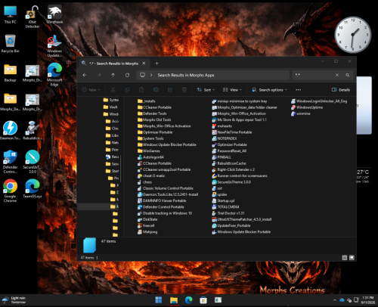Select the spider game

(x=219, y=194)
